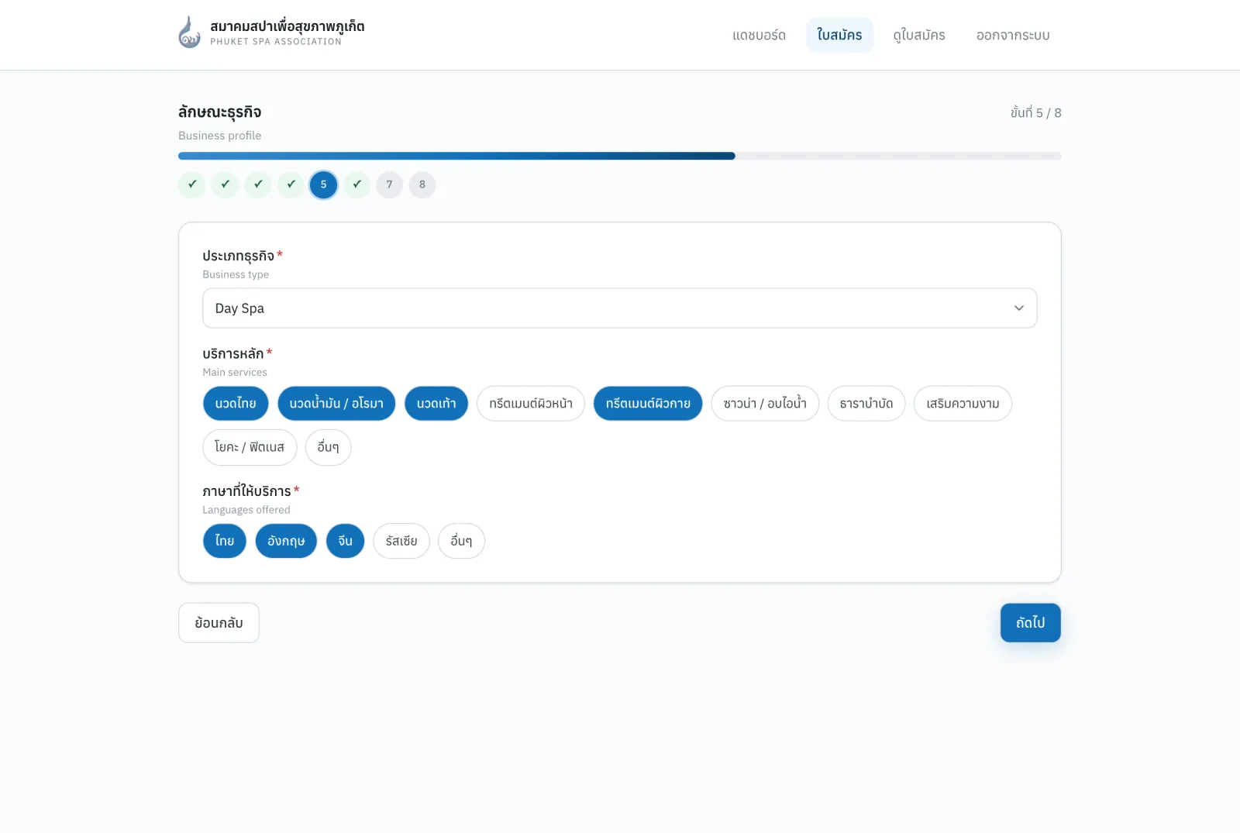Toggle the นวดเท้า service chip
The width and height of the screenshot is (1240, 833).
click(x=436, y=404)
